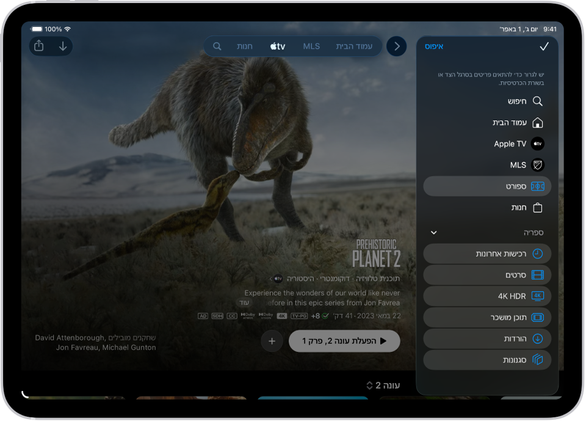Viewport: 586px width, 421px height.
Task: Select חיפוש label in sidebar
Action: [x=517, y=101]
